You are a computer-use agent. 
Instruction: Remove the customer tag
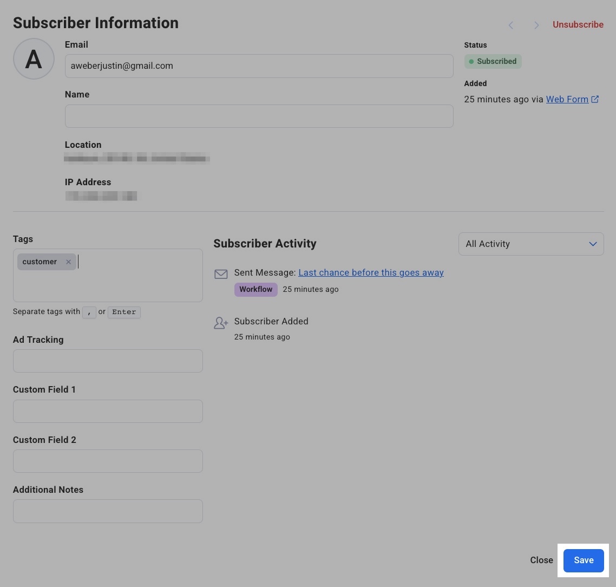click(69, 262)
